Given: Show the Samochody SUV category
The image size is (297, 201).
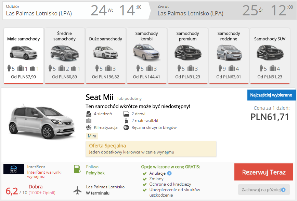Looking at the screenshot, I should [x=270, y=56].
